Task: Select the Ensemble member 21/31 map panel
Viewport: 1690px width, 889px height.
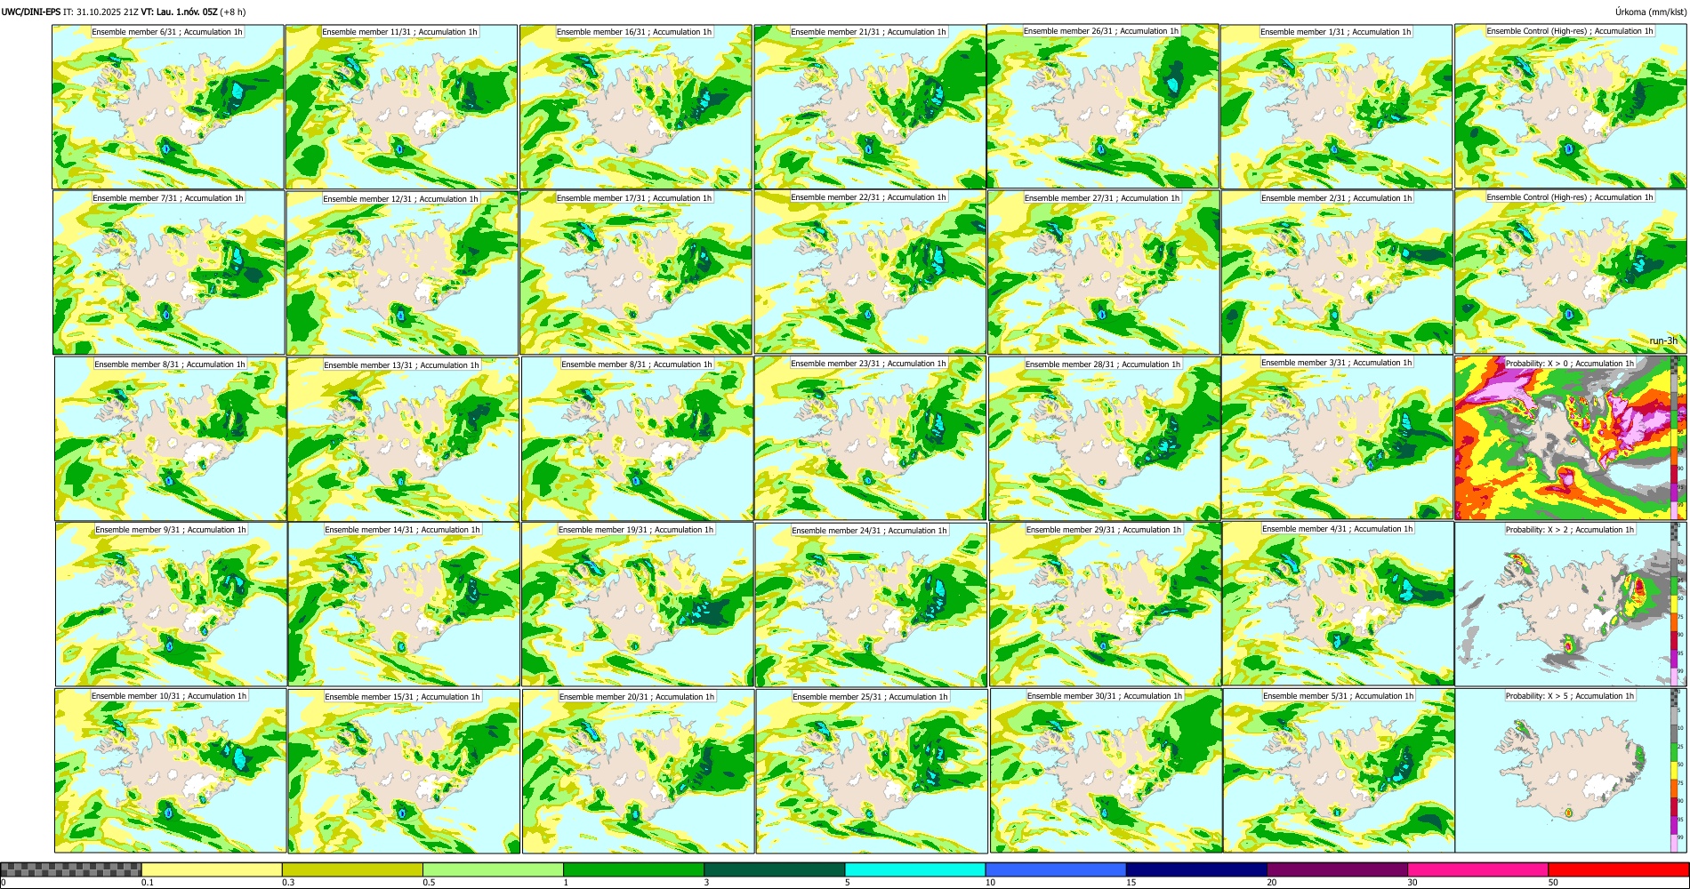Action: (870, 107)
